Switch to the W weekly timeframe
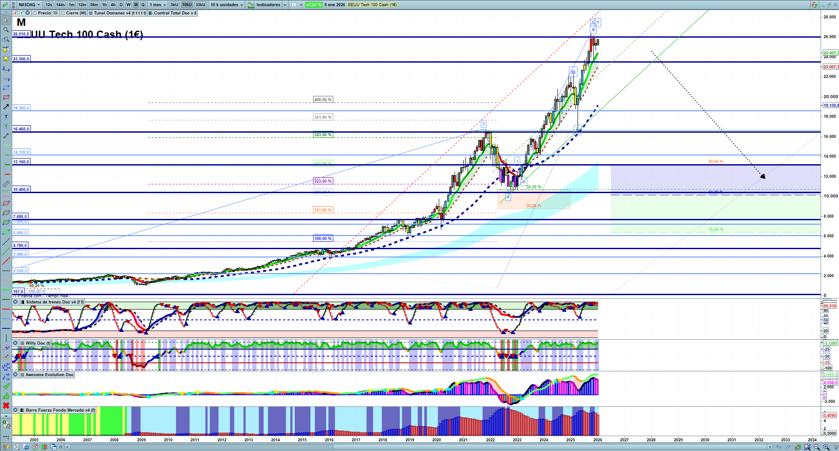The height and width of the screenshot is (451, 839). point(128,5)
